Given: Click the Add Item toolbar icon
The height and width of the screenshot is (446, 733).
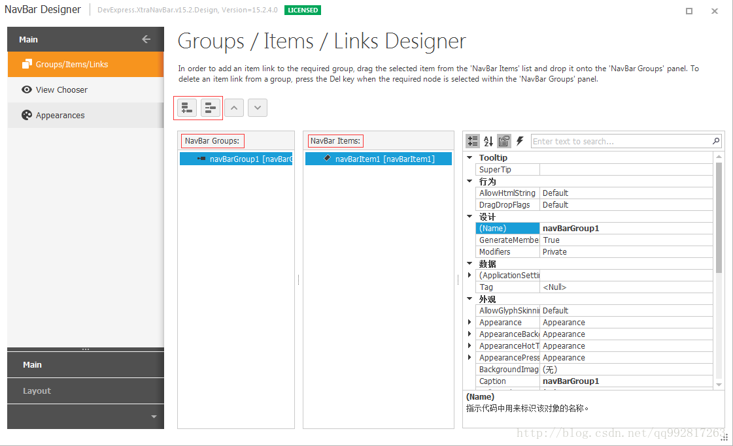Looking at the screenshot, I should coord(211,108).
